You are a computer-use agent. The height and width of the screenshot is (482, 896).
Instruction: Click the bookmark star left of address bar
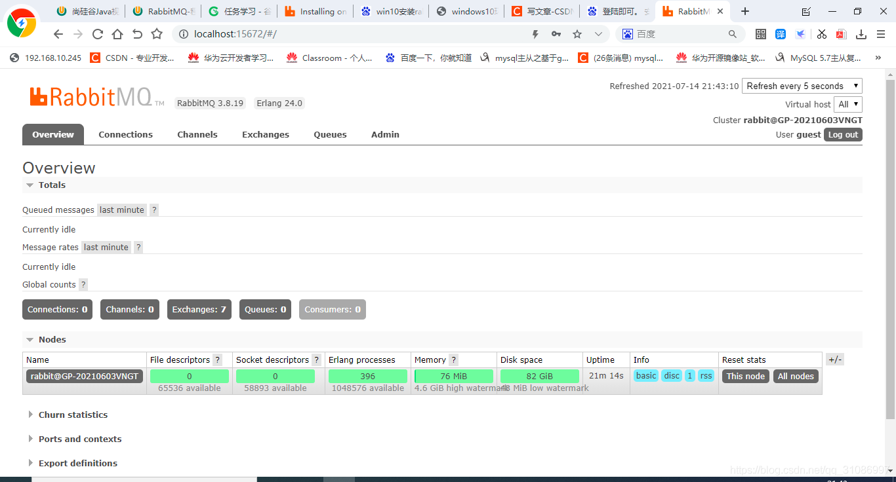click(x=157, y=34)
